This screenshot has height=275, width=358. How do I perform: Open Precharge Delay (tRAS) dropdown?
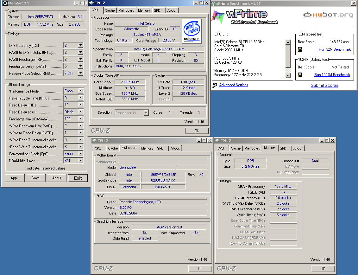[x=80, y=66]
